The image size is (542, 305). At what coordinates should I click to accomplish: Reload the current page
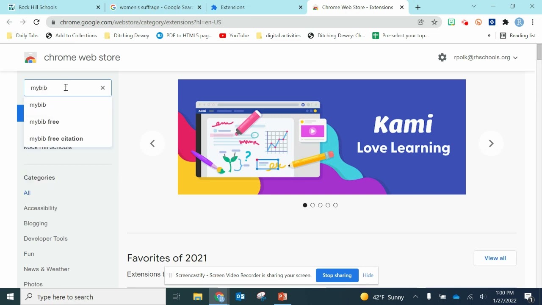tap(36, 22)
